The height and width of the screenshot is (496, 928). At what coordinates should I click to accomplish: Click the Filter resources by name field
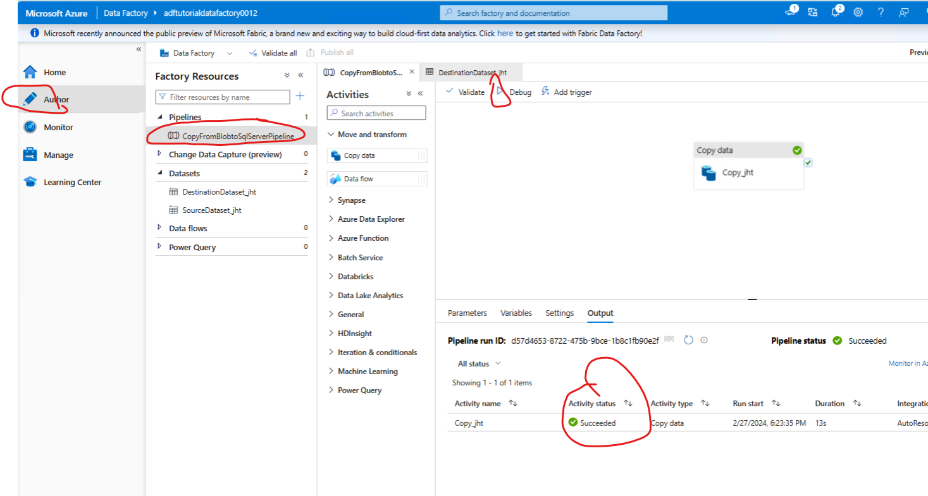point(223,97)
